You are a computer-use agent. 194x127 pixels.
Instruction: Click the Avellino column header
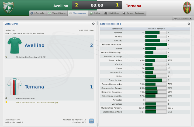(152, 28)
